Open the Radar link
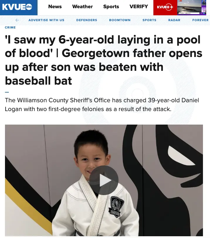This screenshot has width=210, height=238. pyautogui.click(x=174, y=20)
